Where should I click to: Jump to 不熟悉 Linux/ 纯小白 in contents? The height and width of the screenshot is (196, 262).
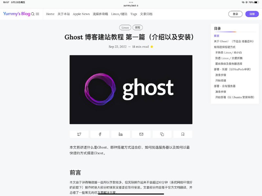click(x=228, y=53)
